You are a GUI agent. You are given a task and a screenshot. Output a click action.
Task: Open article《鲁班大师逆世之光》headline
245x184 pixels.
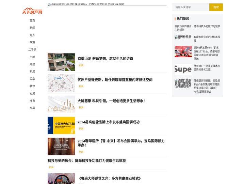[110, 179]
